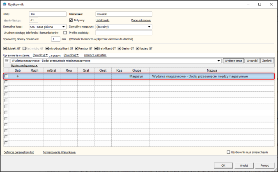Open the permission name search dropdown arrow
This screenshot has height=172, width=278.
218,61
